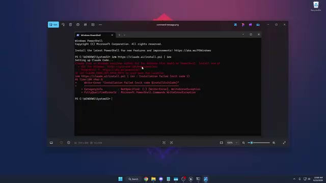This screenshot has width=326, height=183.
Task: Open the See more three-dots menu
Action: tap(100, 25)
